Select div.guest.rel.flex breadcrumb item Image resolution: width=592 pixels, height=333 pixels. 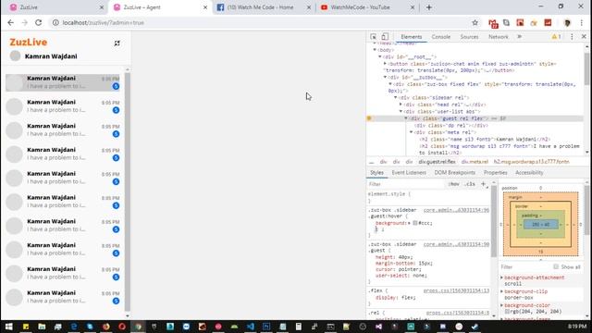click(437, 162)
